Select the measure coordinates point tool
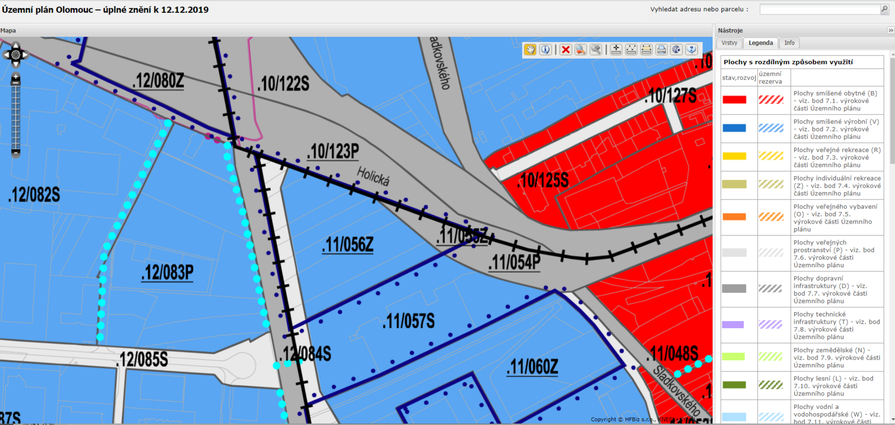The image size is (895, 425). 616,50
